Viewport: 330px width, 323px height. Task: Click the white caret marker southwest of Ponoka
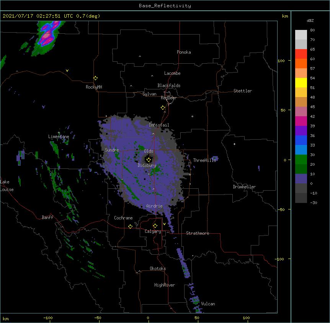coord(140,56)
